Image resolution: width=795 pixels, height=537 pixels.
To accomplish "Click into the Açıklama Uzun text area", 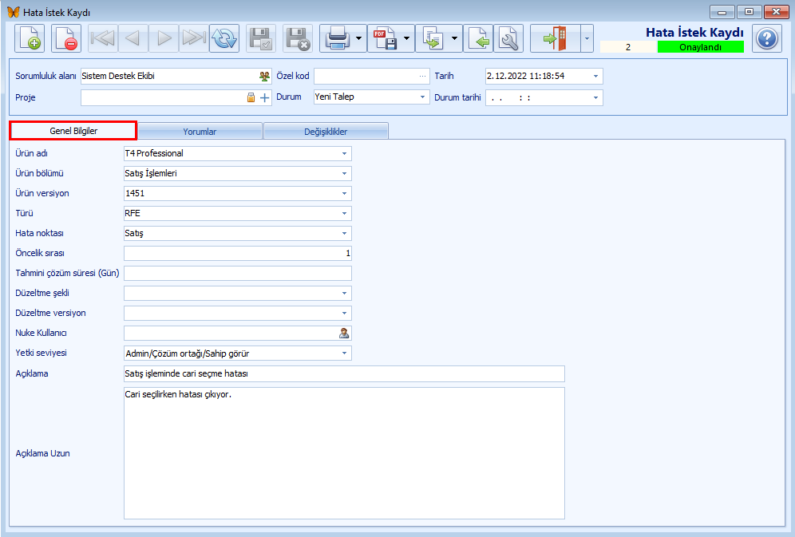I will coord(344,452).
